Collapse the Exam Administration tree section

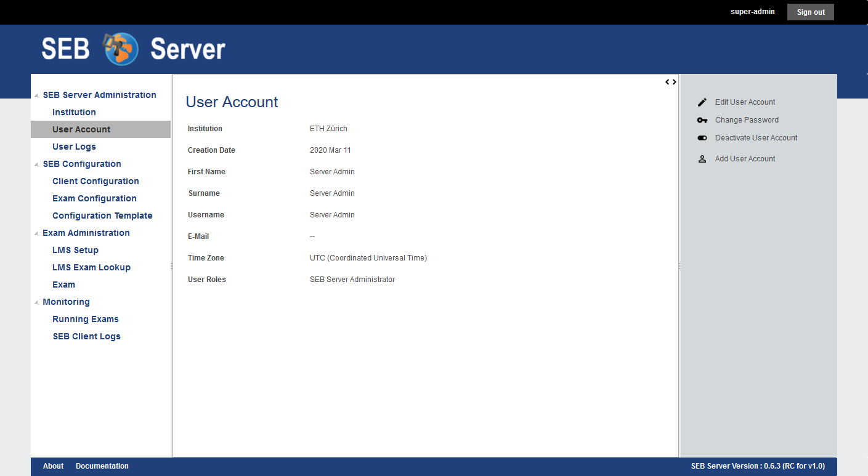(36, 233)
